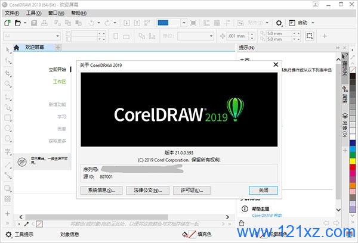Viewport: 358px width, 243px height.
Task: Click the Home icon on welcome tab
Action: (17, 48)
